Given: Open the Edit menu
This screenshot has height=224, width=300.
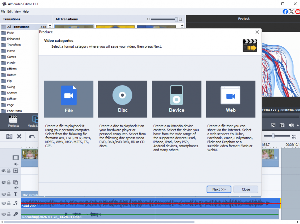Looking at the screenshot, I should click(10, 11).
